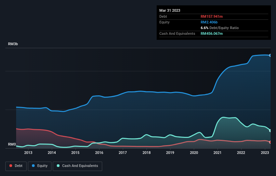This screenshot has height=176, width=276.
Task: Click the RM3b y-axis label
Action: pos(13,44)
